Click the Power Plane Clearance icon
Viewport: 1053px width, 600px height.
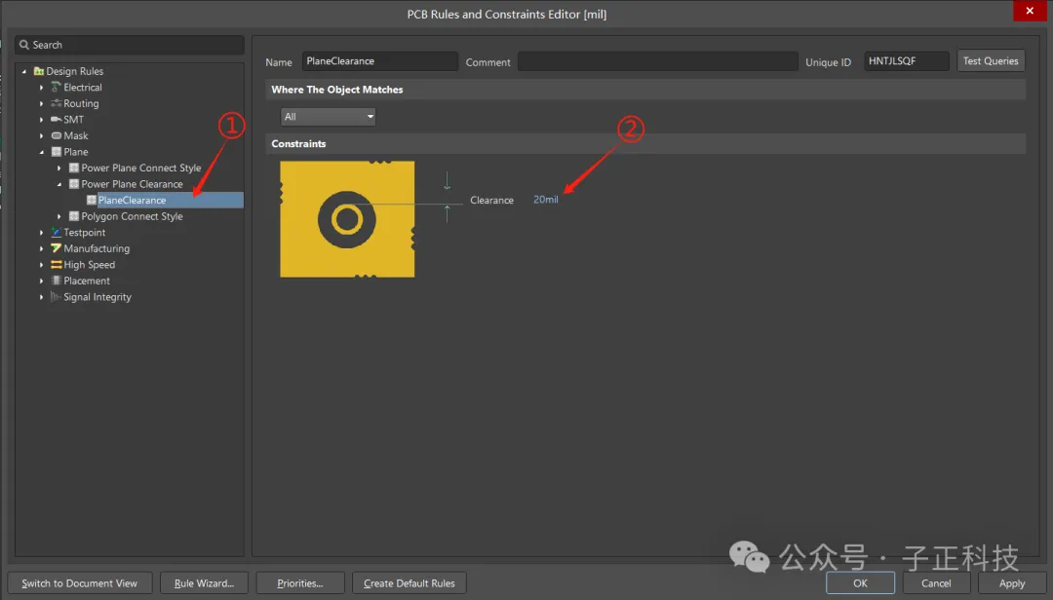pyautogui.click(x=74, y=184)
